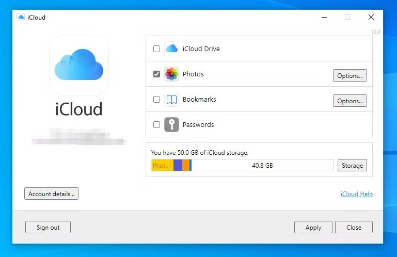
Task: Click the Photos flower icon
Action: click(172, 74)
